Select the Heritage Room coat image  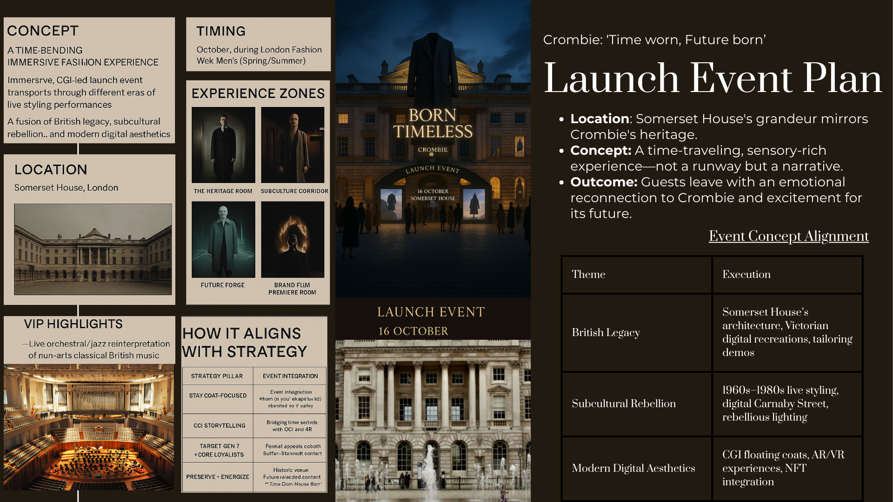click(223, 145)
